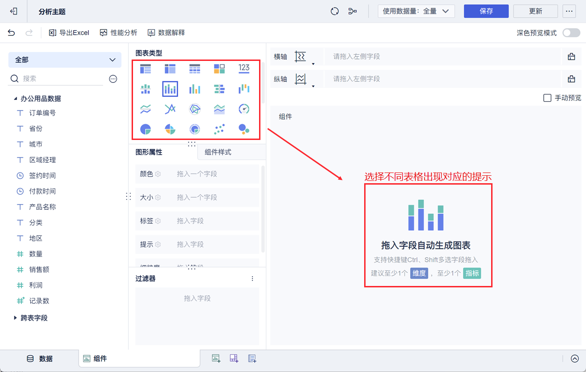The height and width of the screenshot is (372, 586).
Task: Select the multi-layer pie chart type
Action: 195,129
